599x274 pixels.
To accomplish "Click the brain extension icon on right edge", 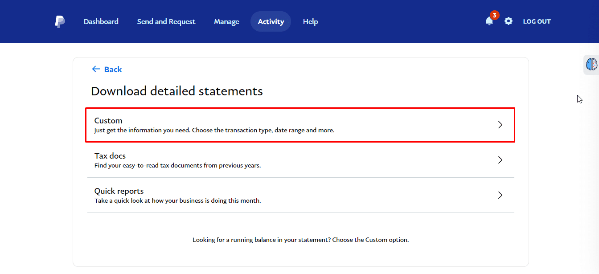I will point(591,65).
